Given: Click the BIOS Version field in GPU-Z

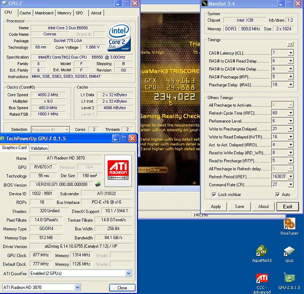Looking at the screenshot, I should 61,184.
